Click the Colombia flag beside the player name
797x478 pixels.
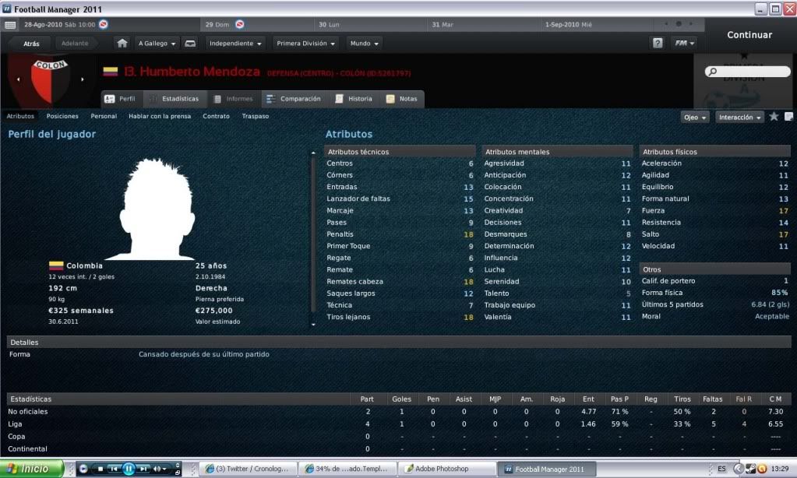click(x=111, y=72)
